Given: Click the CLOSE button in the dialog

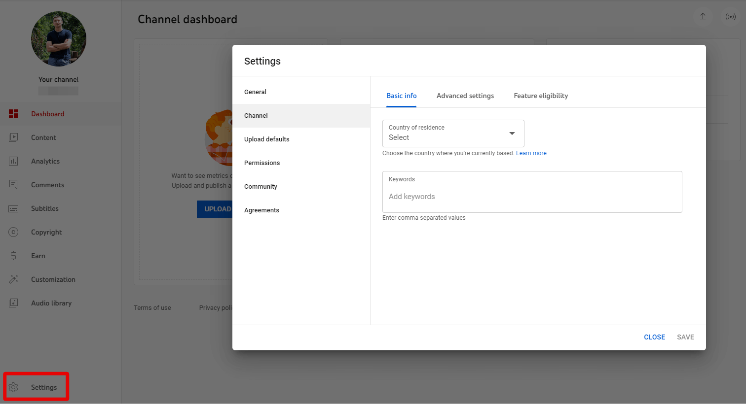Looking at the screenshot, I should (654, 337).
